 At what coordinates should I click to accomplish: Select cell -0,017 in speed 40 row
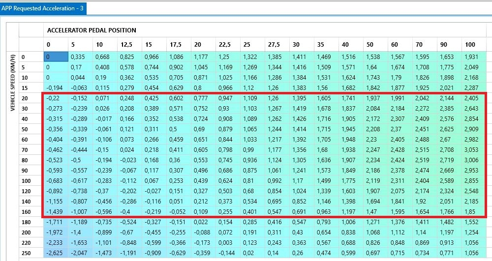(x=105, y=119)
